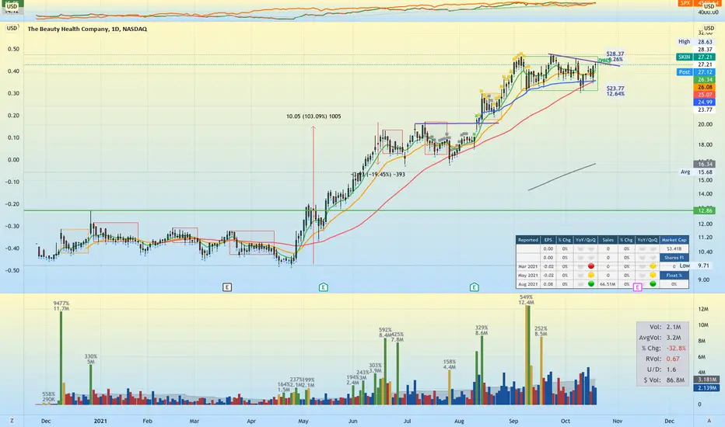
Task: Click the 3.181M volume scale label
Action: pos(707,380)
